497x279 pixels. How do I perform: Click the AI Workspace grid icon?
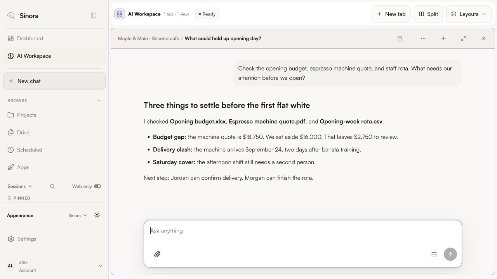point(120,14)
